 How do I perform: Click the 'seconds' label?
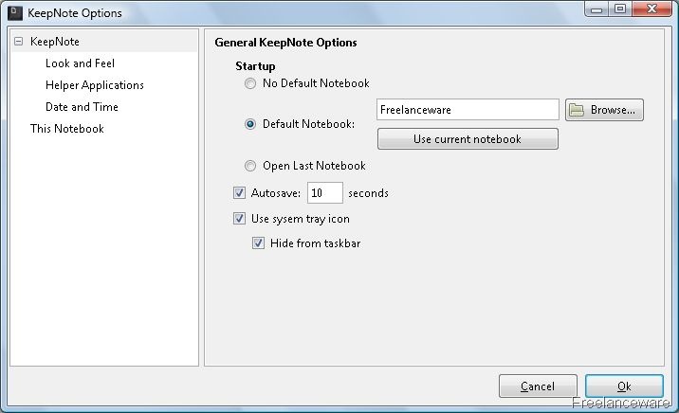[x=368, y=193]
